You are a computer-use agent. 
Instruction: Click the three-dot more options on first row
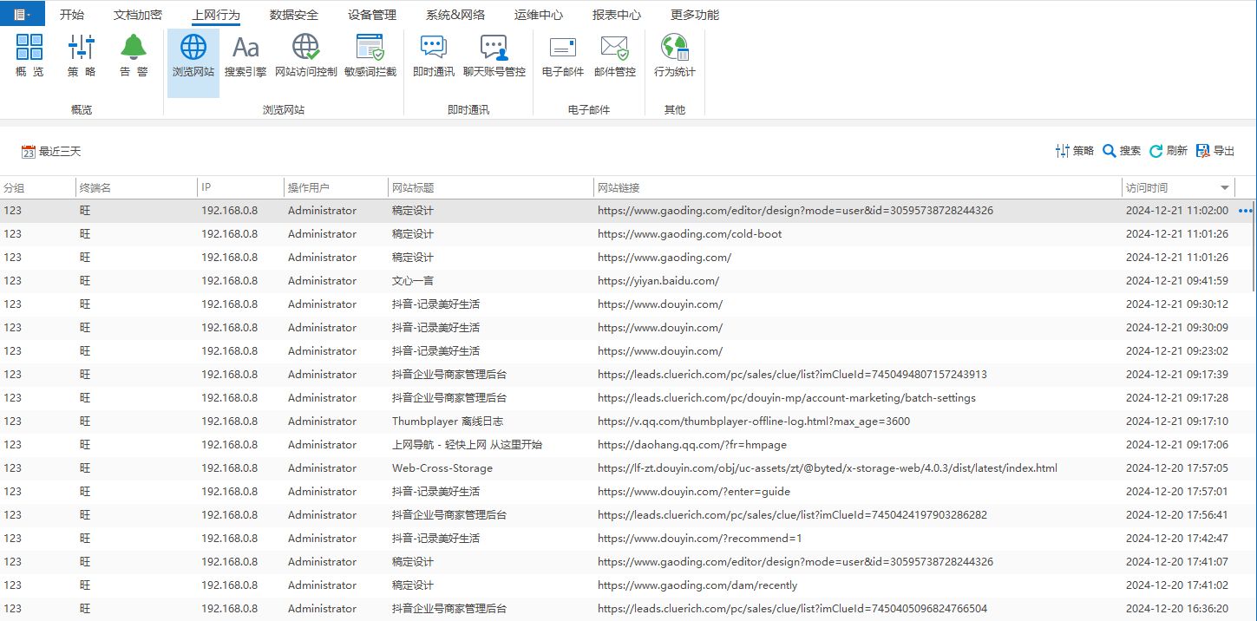(1246, 211)
